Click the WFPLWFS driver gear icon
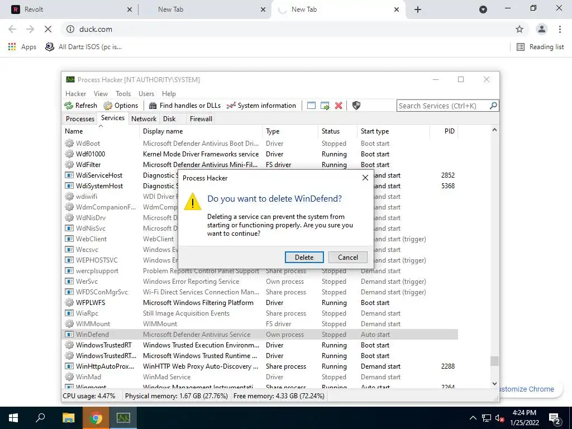This screenshot has height=429, width=572. [69, 302]
